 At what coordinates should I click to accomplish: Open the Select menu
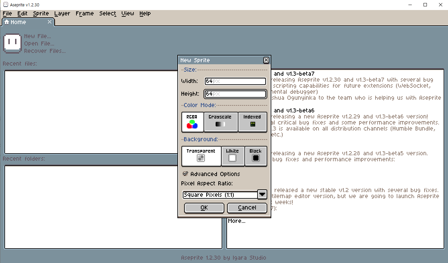coord(108,13)
